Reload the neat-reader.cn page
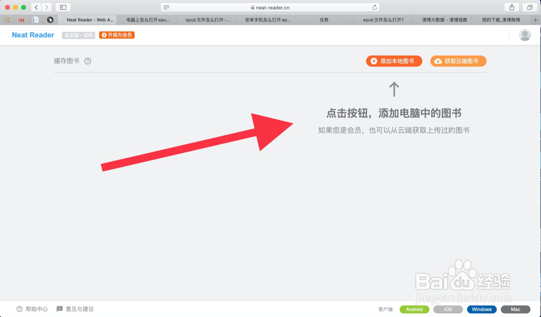This screenshot has height=317, width=541. click(374, 7)
